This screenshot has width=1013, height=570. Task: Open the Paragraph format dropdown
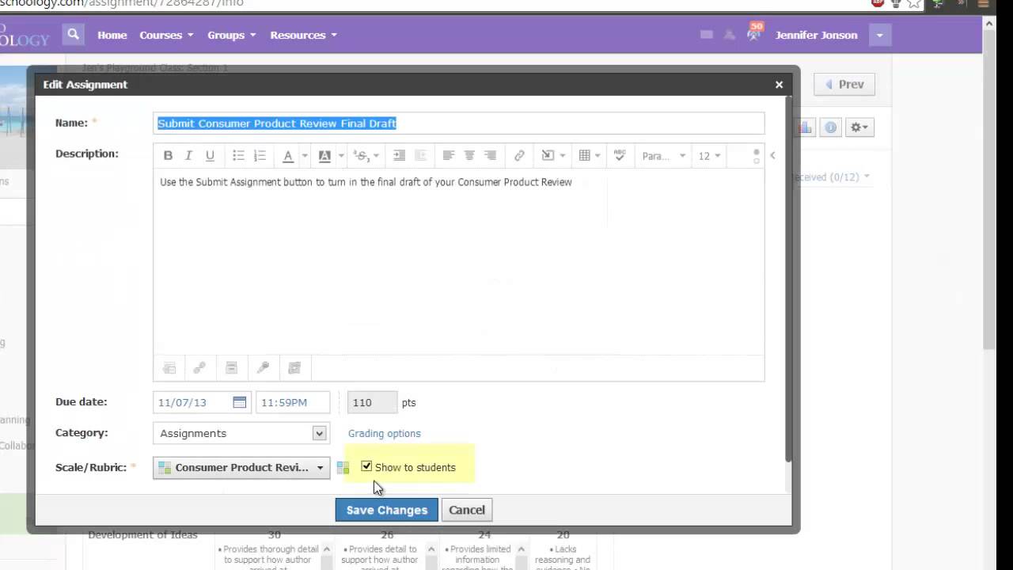pos(663,156)
